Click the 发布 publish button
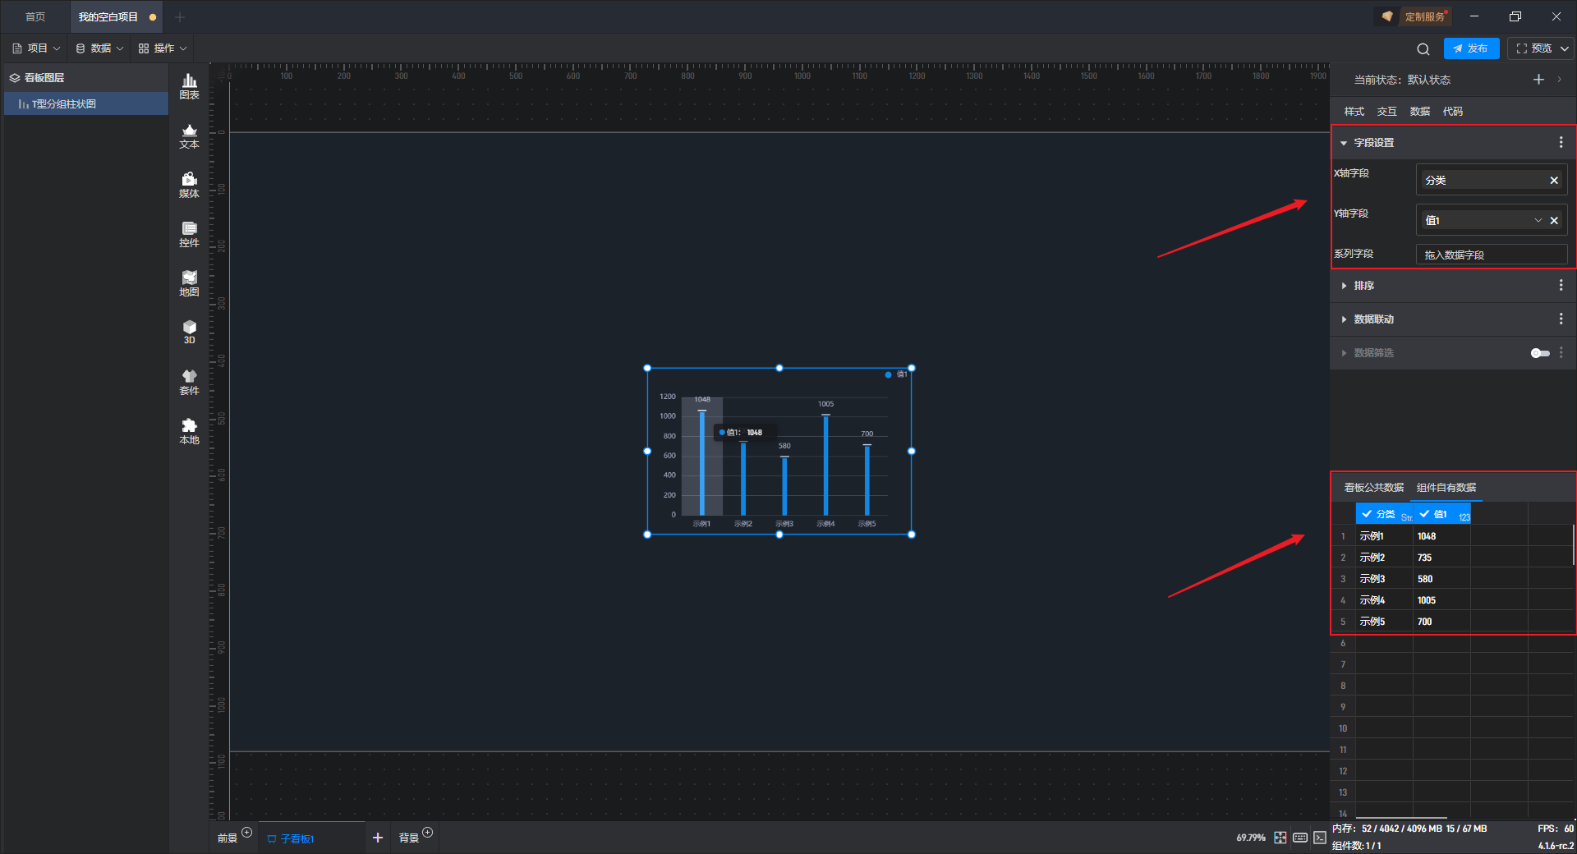Screen dimensions: 1577x854 click(x=1471, y=48)
